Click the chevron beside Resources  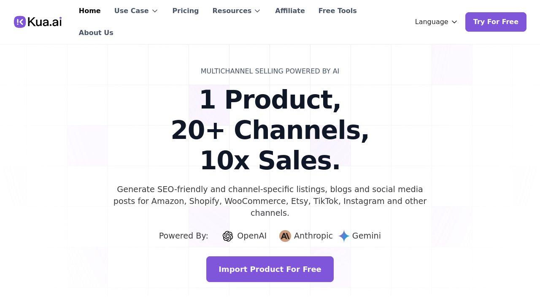pos(257,11)
